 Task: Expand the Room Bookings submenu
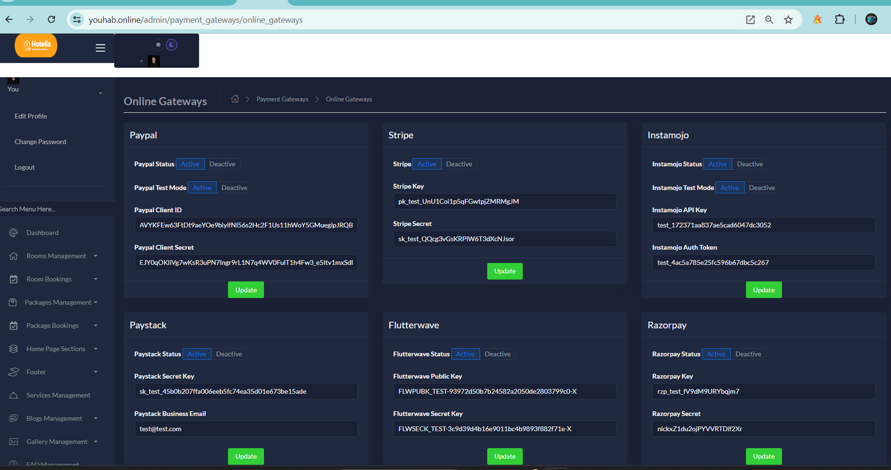(x=96, y=279)
